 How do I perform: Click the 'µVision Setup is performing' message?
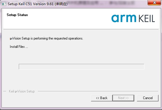pos(46,38)
